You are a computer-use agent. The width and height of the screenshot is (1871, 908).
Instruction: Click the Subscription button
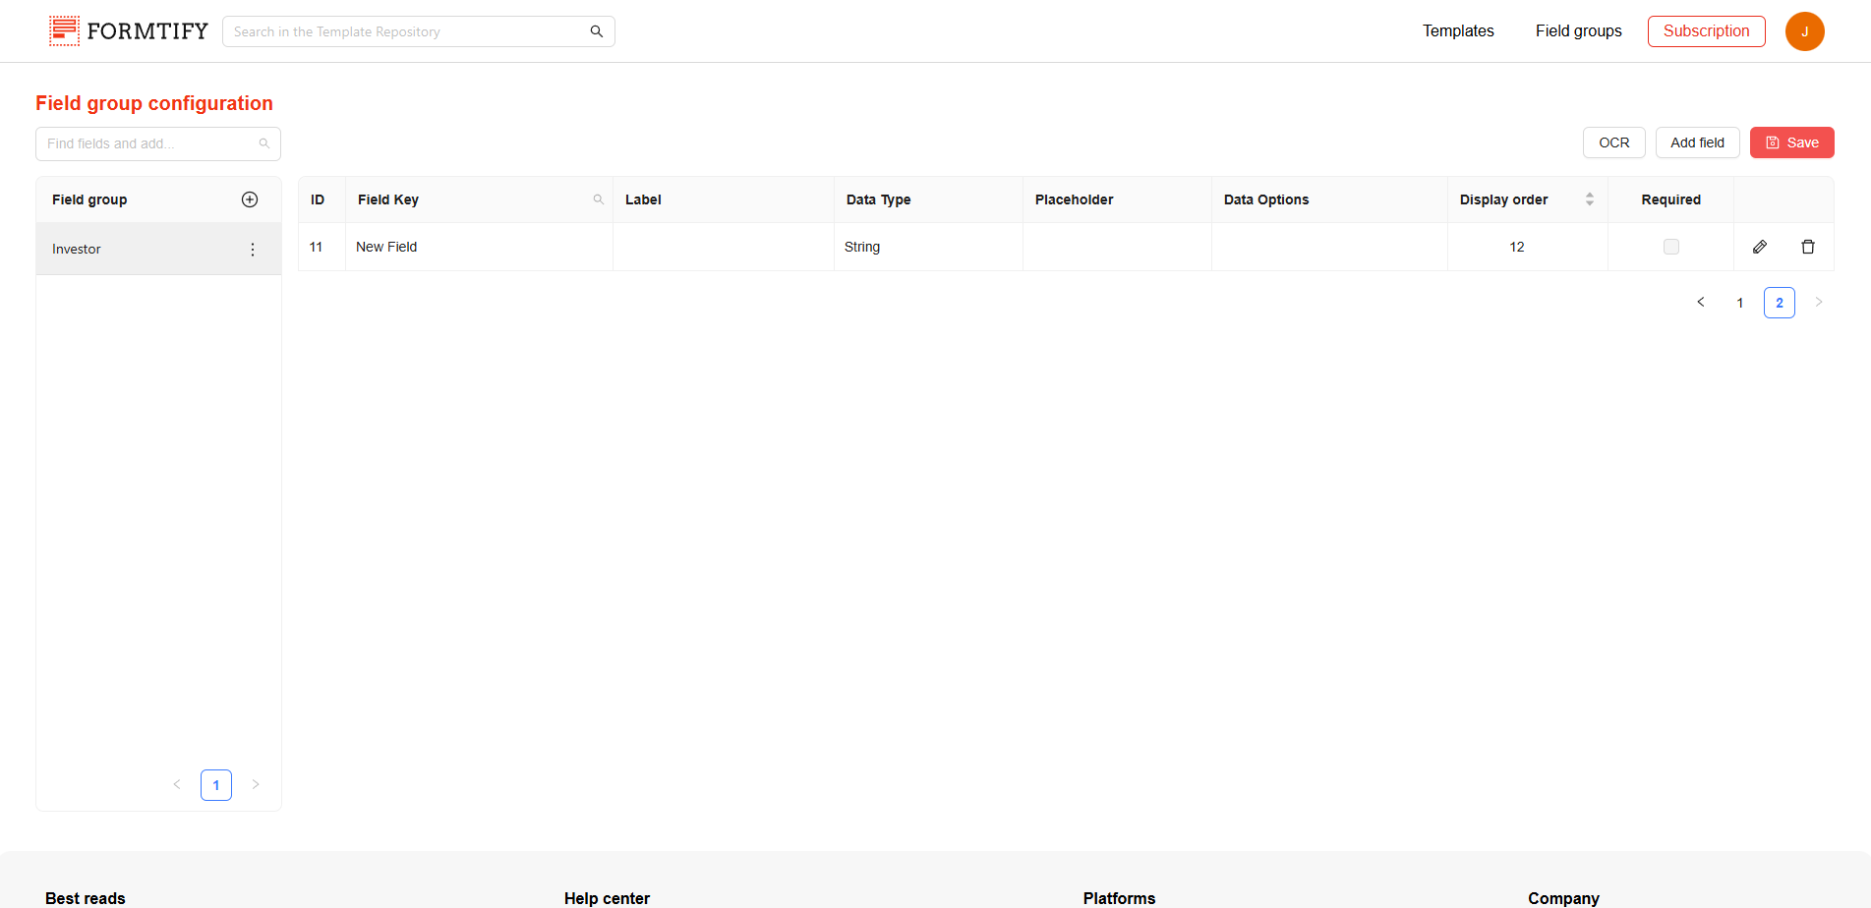pos(1706,31)
